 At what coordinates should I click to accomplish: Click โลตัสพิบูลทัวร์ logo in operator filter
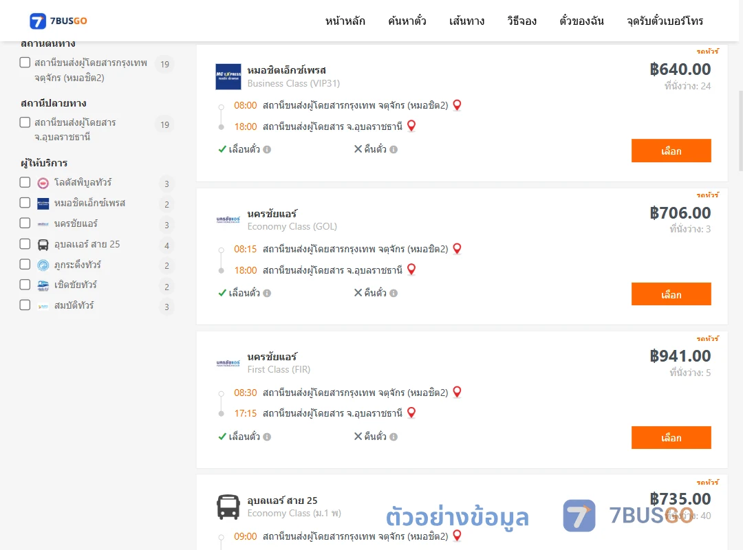(x=43, y=183)
